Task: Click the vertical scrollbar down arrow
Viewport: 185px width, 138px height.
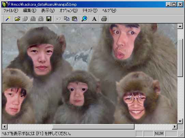Action: 180,121
